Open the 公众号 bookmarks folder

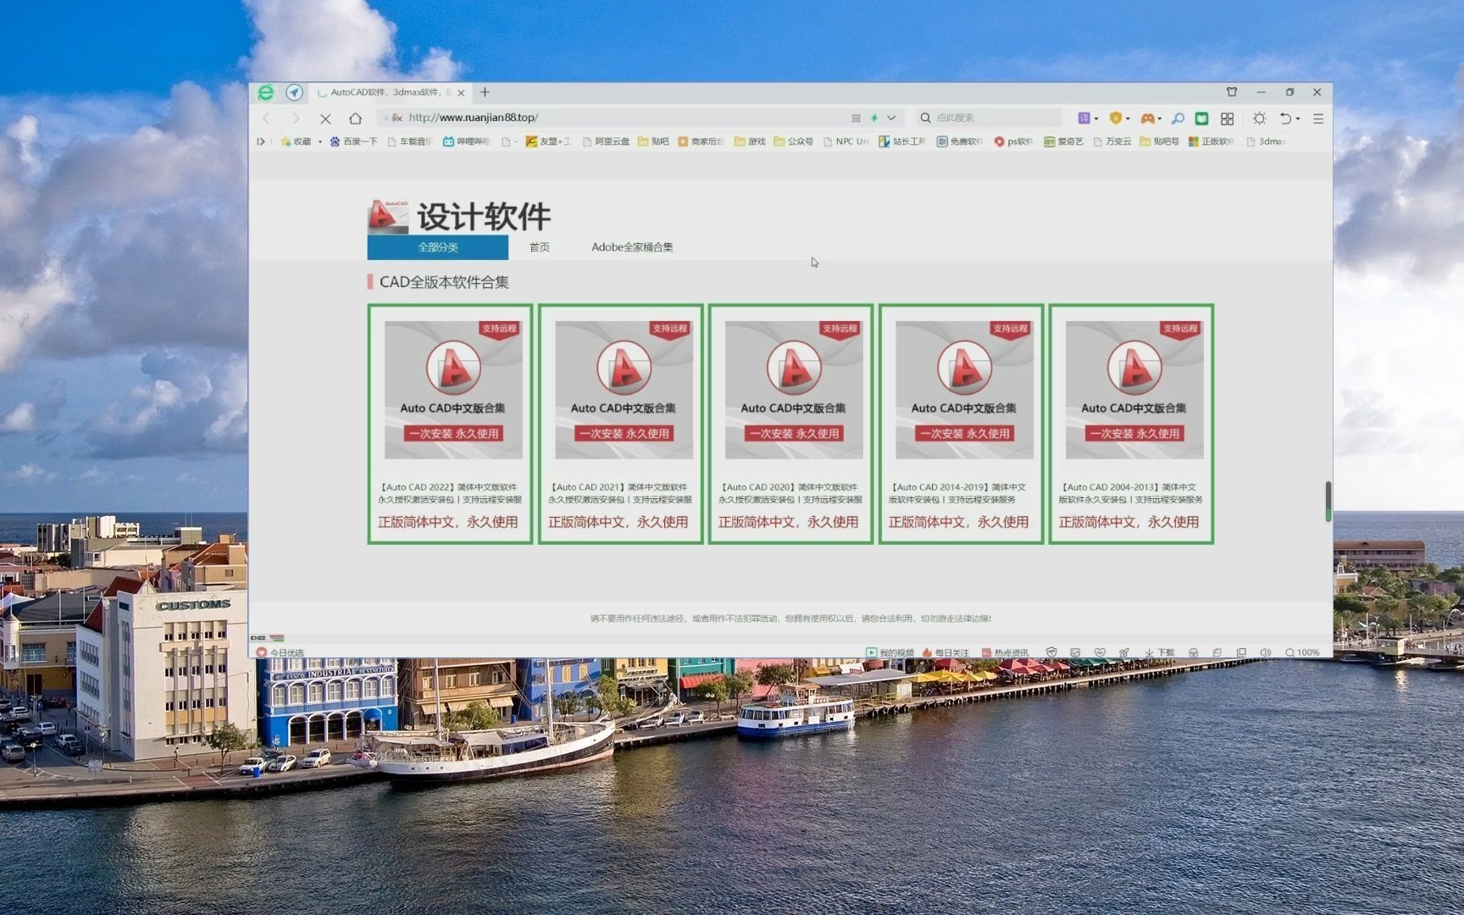pyautogui.click(x=794, y=141)
